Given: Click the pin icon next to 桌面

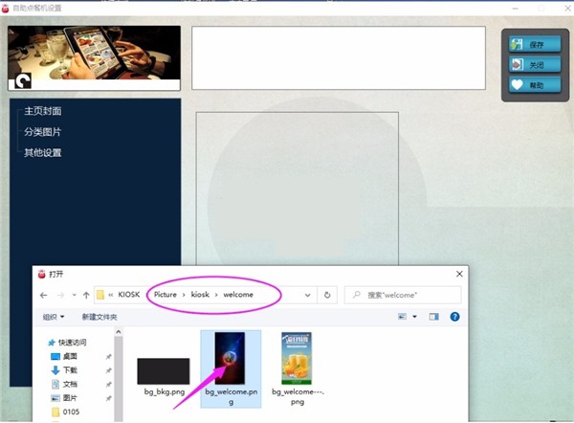Looking at the screenshot, I should pos(108,357).
